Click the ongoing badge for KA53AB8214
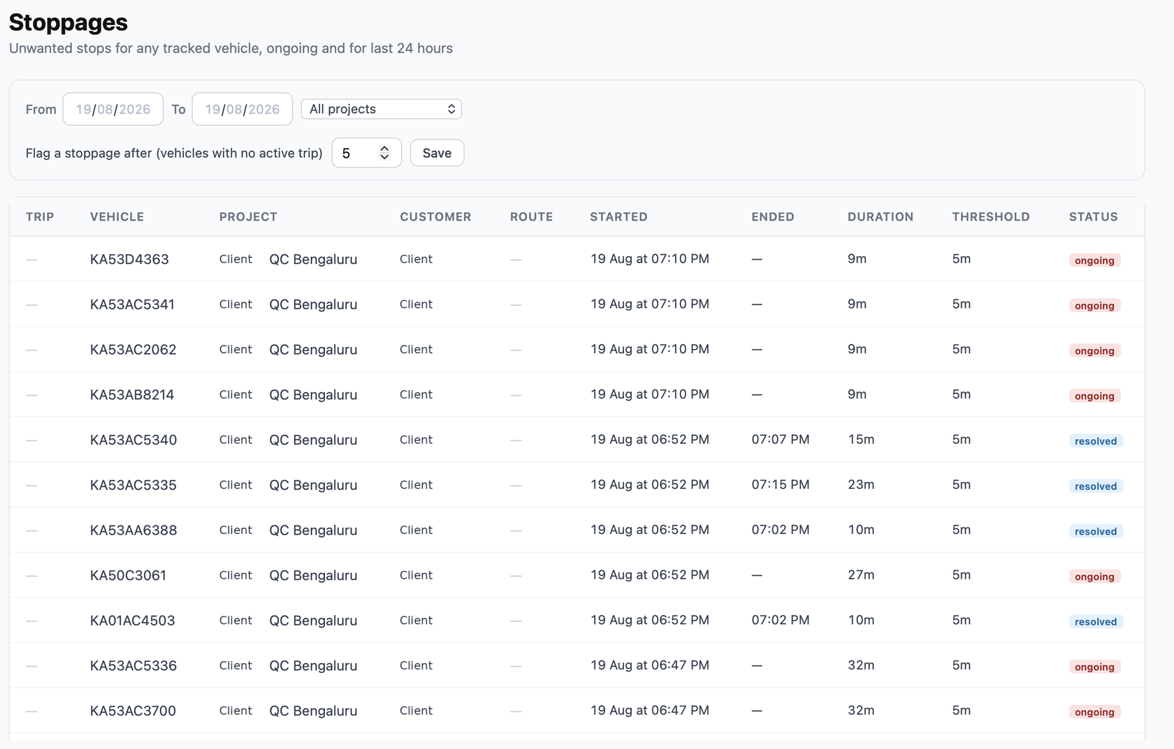1174x749 pixels. pyautogui.click(x=1094, y=396)
